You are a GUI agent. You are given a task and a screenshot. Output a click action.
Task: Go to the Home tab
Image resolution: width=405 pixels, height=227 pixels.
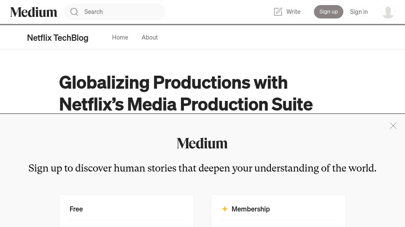click(x=120, y=37)
